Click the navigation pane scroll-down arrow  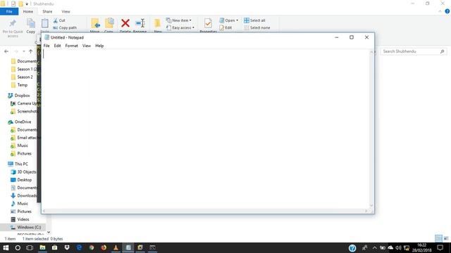[49, 233]
